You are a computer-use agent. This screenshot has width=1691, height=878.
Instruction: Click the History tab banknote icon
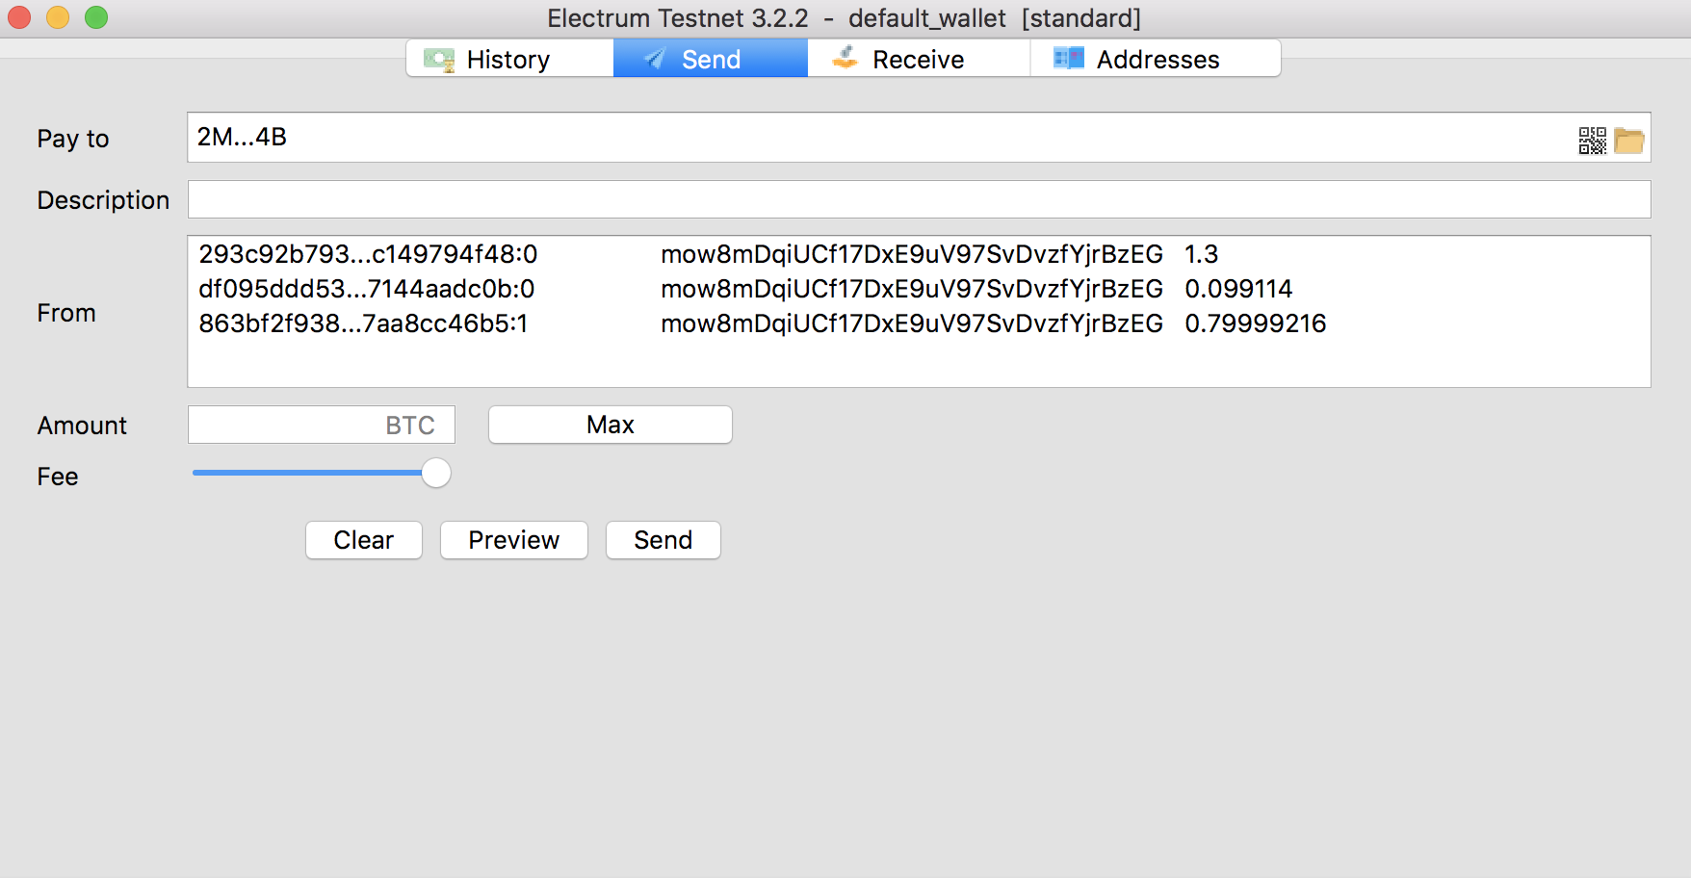click(439, 60)
